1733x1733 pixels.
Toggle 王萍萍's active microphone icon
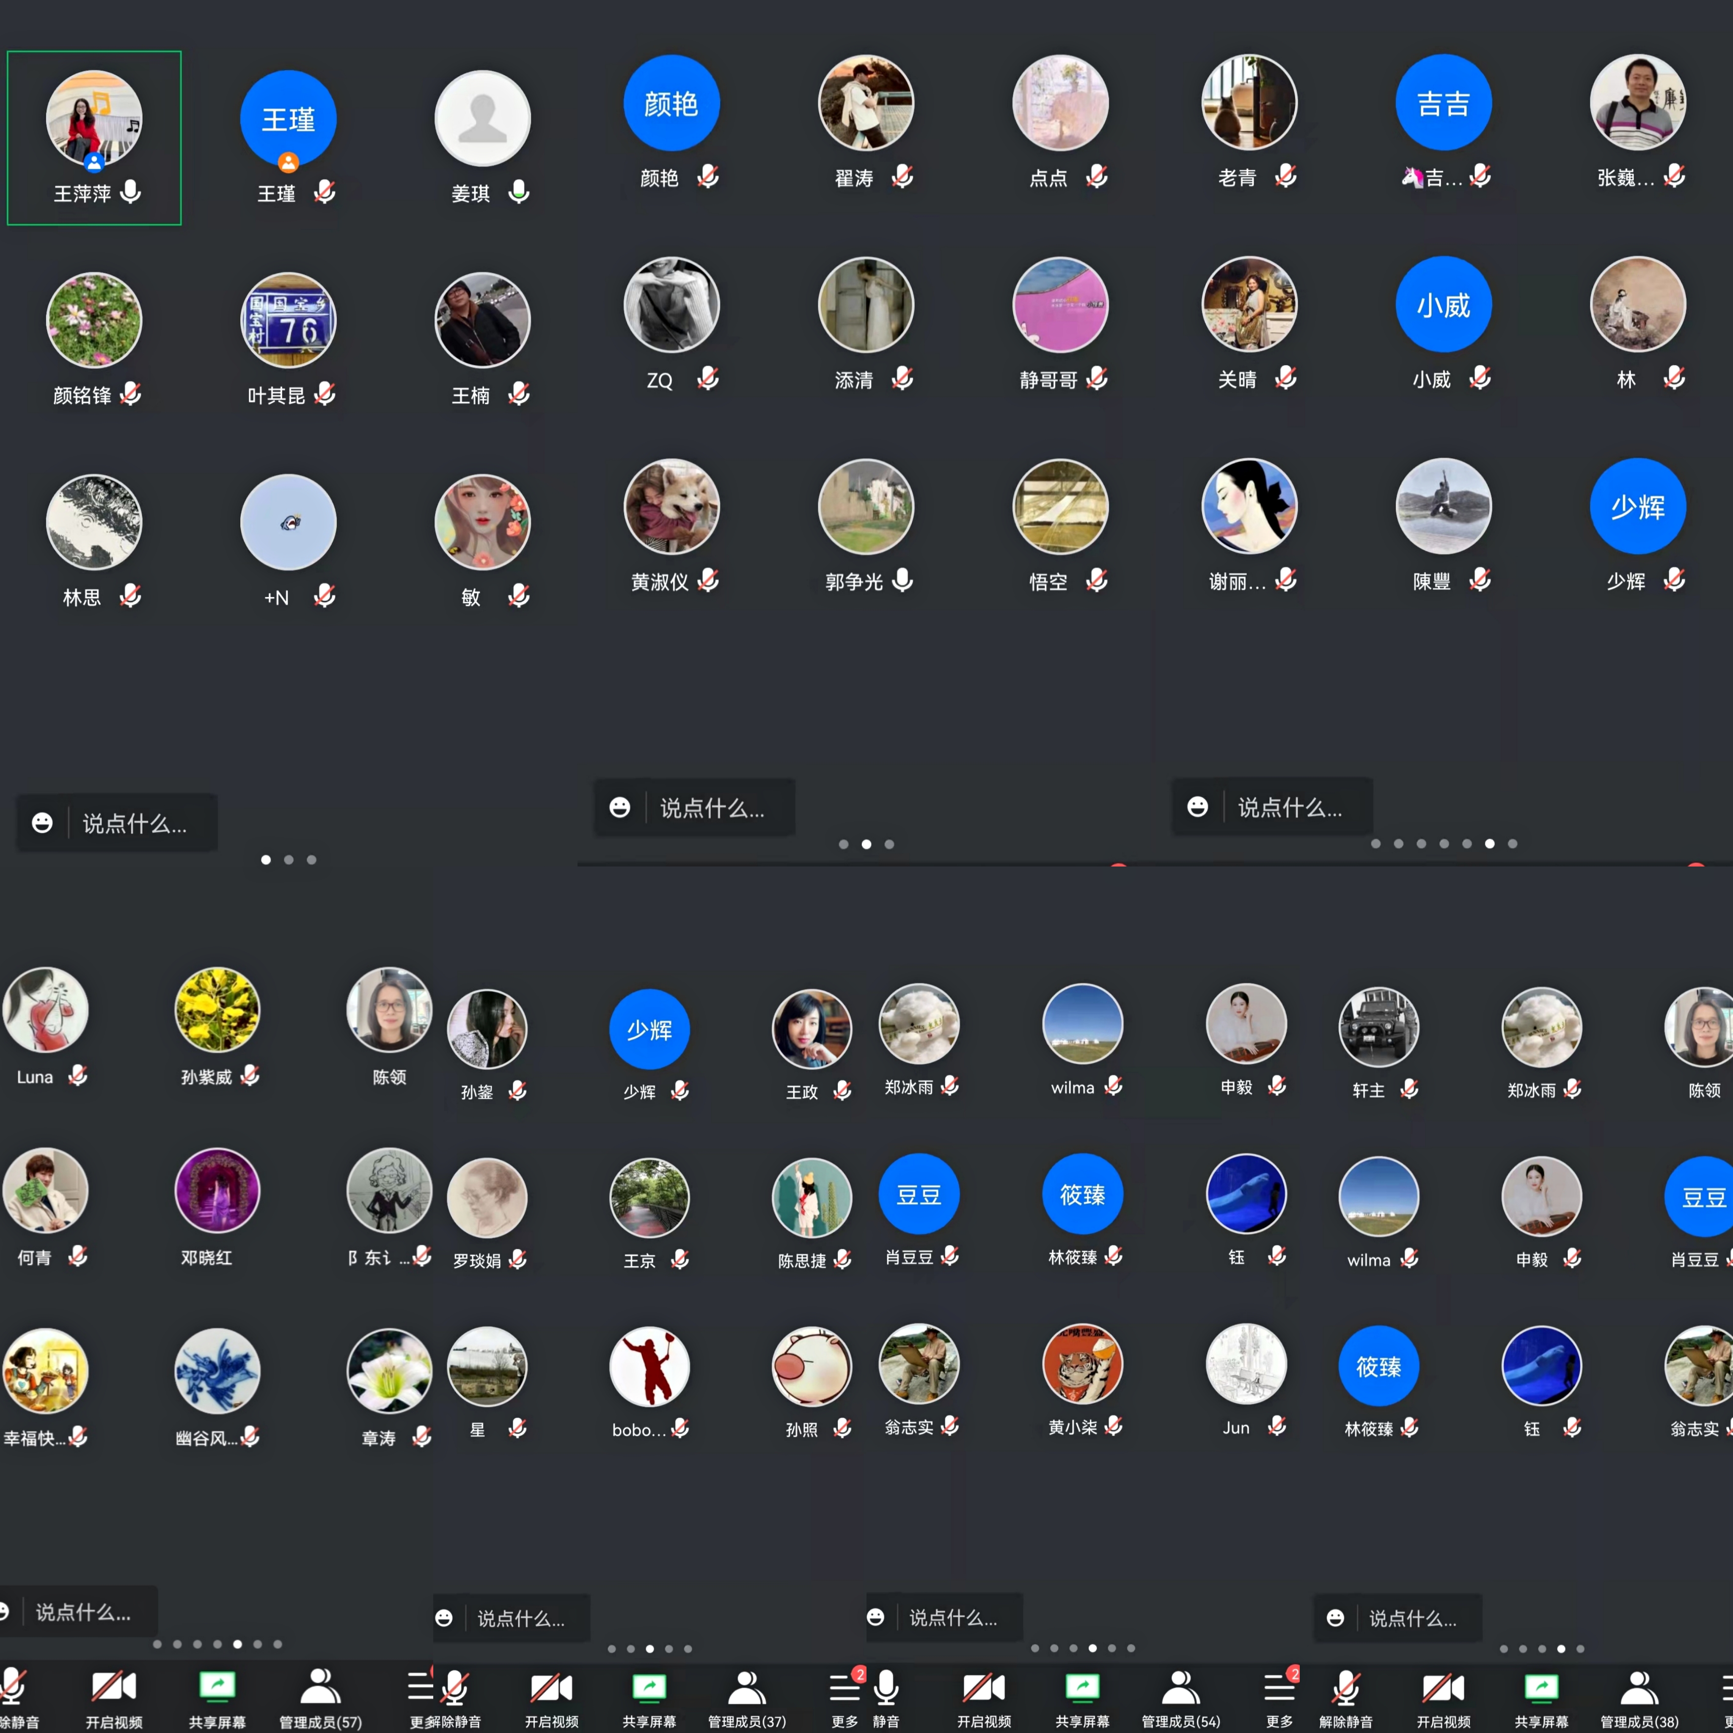[x=131, y=193]
